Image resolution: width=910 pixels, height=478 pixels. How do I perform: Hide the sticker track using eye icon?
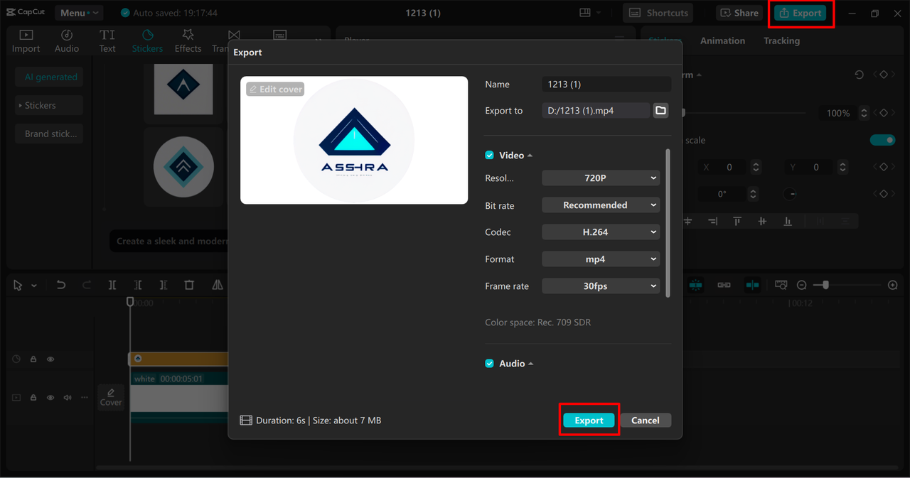[x=50, y=359]
